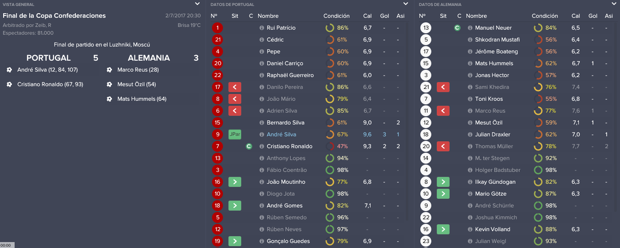Click the green substitution arrow for Kevin Volland
The height and width of the screenshot is (248, 620).
click(443, 229)
